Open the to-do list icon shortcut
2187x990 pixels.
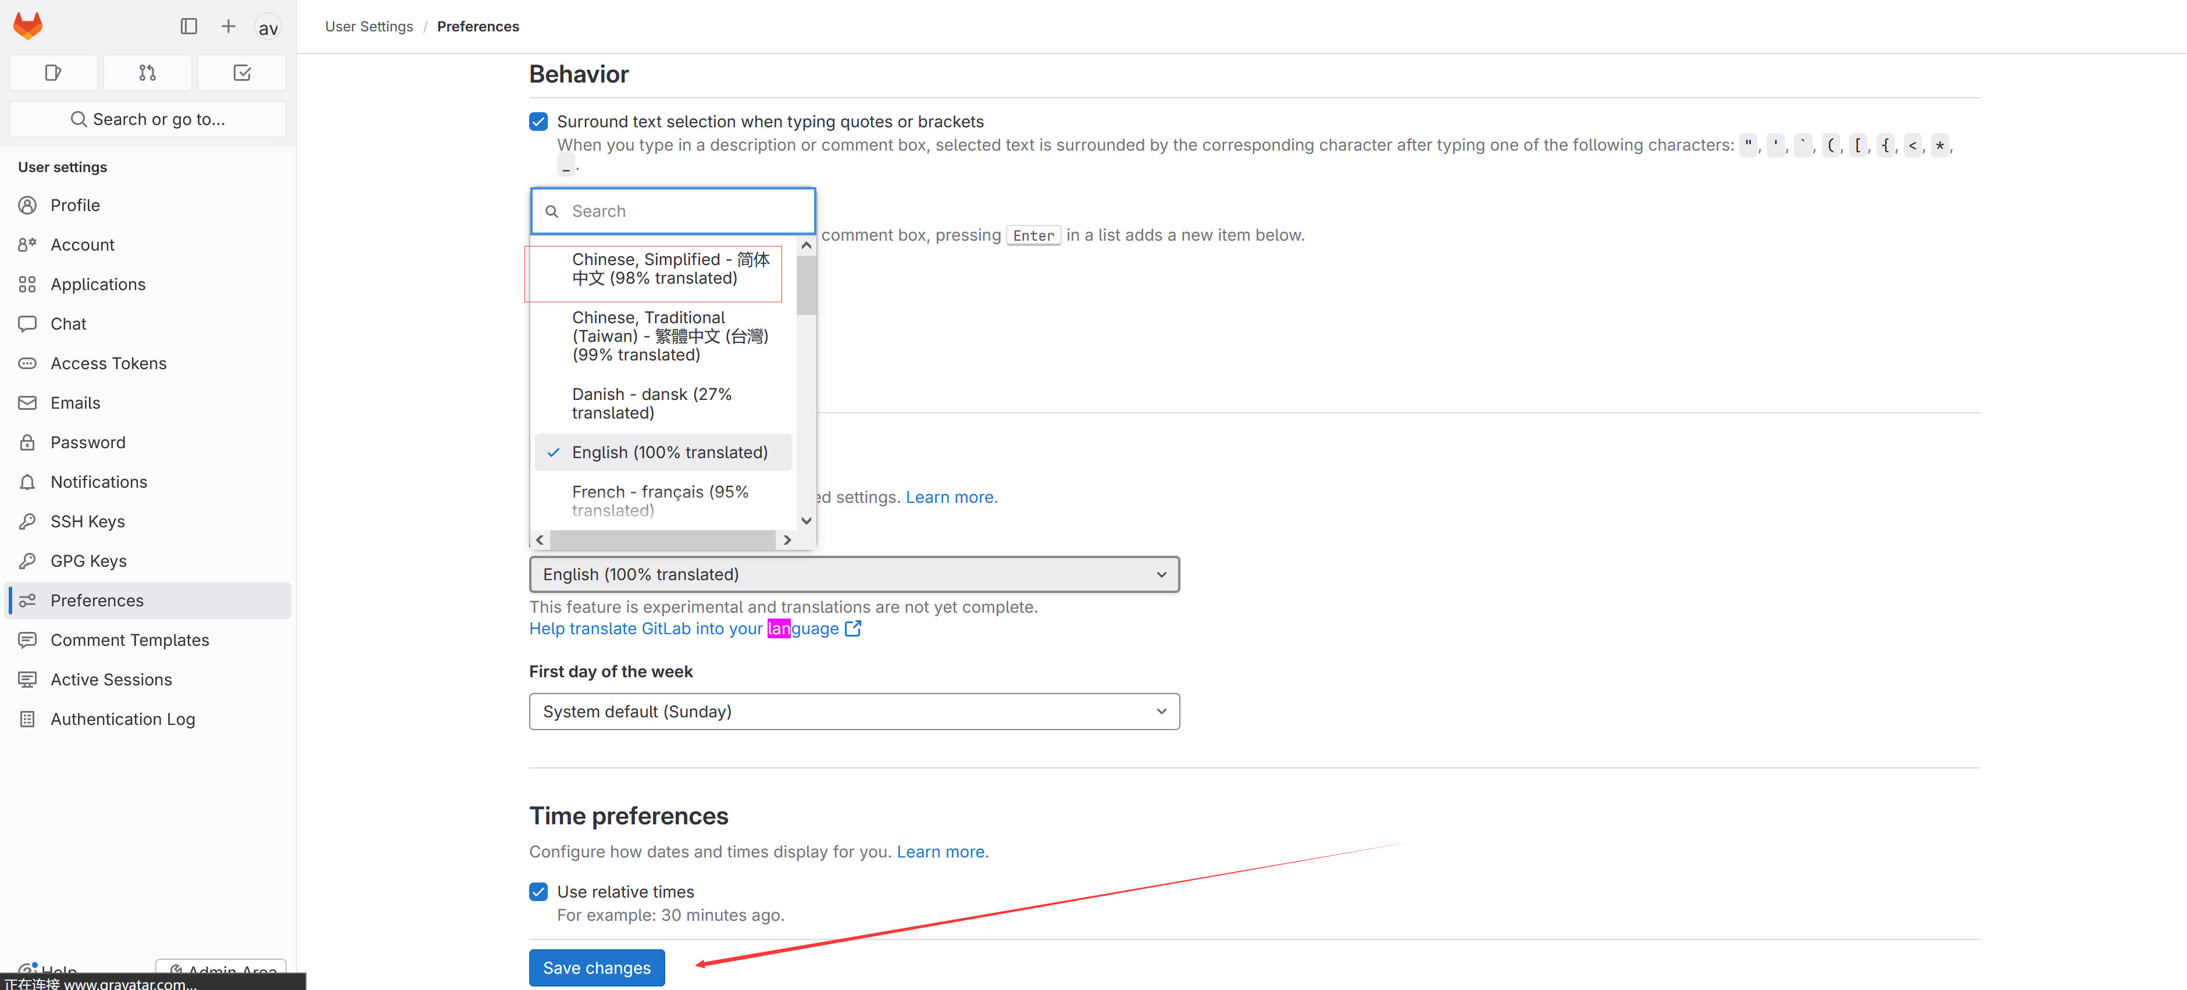tap(242, 73)
